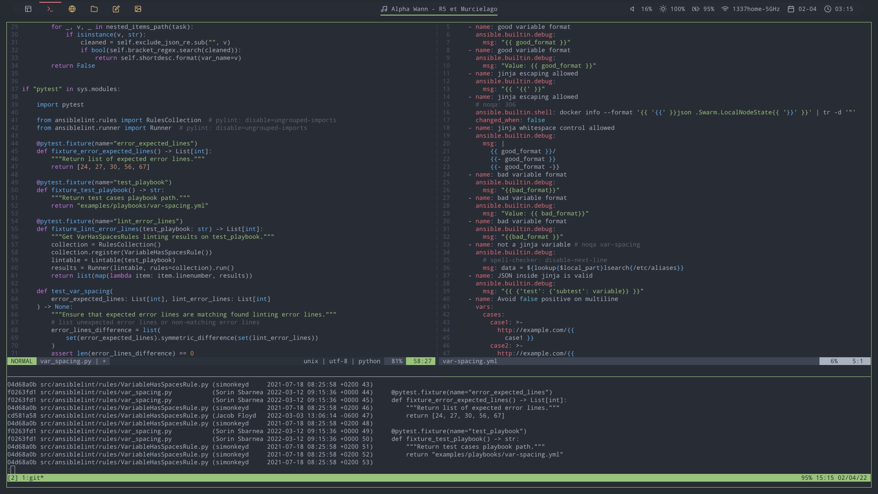The height and width of the screenshot is (494, 878).
Task: Click line number 62 in left pane gutter
Action: click(14, 284)
